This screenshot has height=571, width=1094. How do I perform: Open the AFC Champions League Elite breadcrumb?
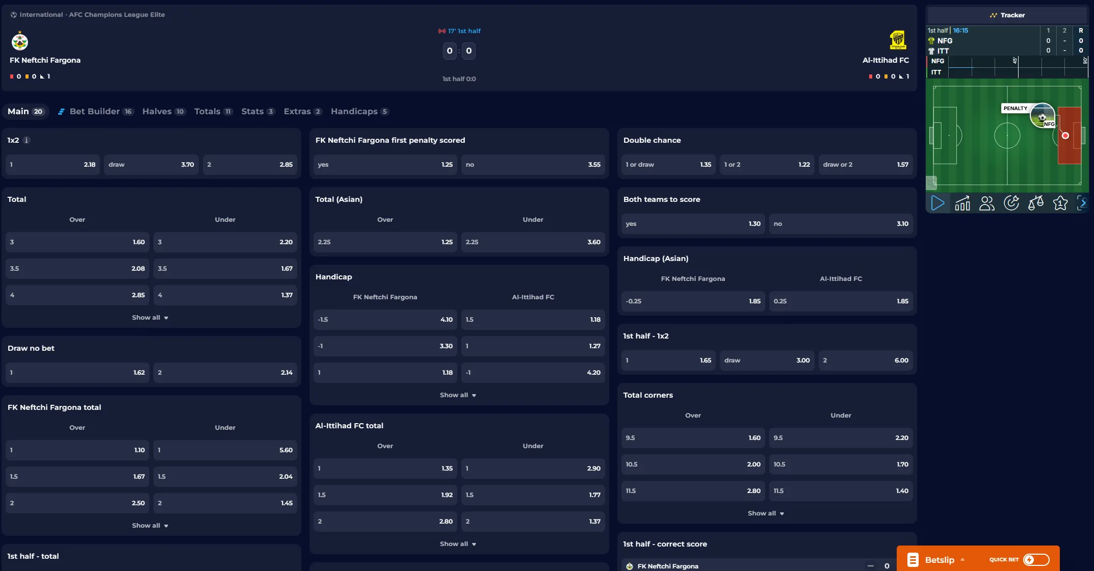117,15
